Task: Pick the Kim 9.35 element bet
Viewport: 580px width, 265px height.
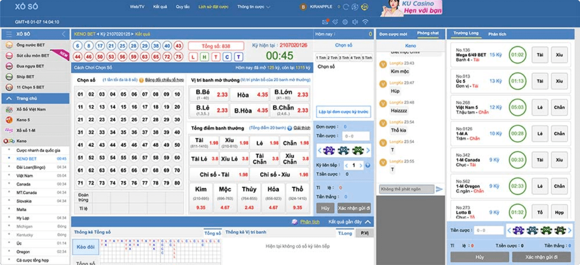Action: pyautogui.click(x=201, y=198)
